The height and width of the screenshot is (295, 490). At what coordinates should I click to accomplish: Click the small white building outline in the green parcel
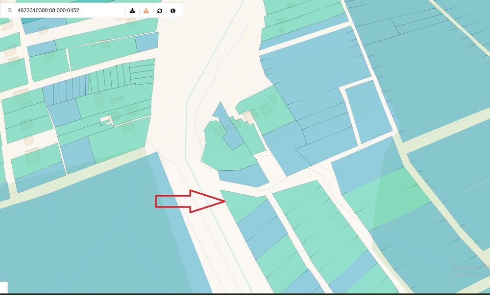(107, 120)
